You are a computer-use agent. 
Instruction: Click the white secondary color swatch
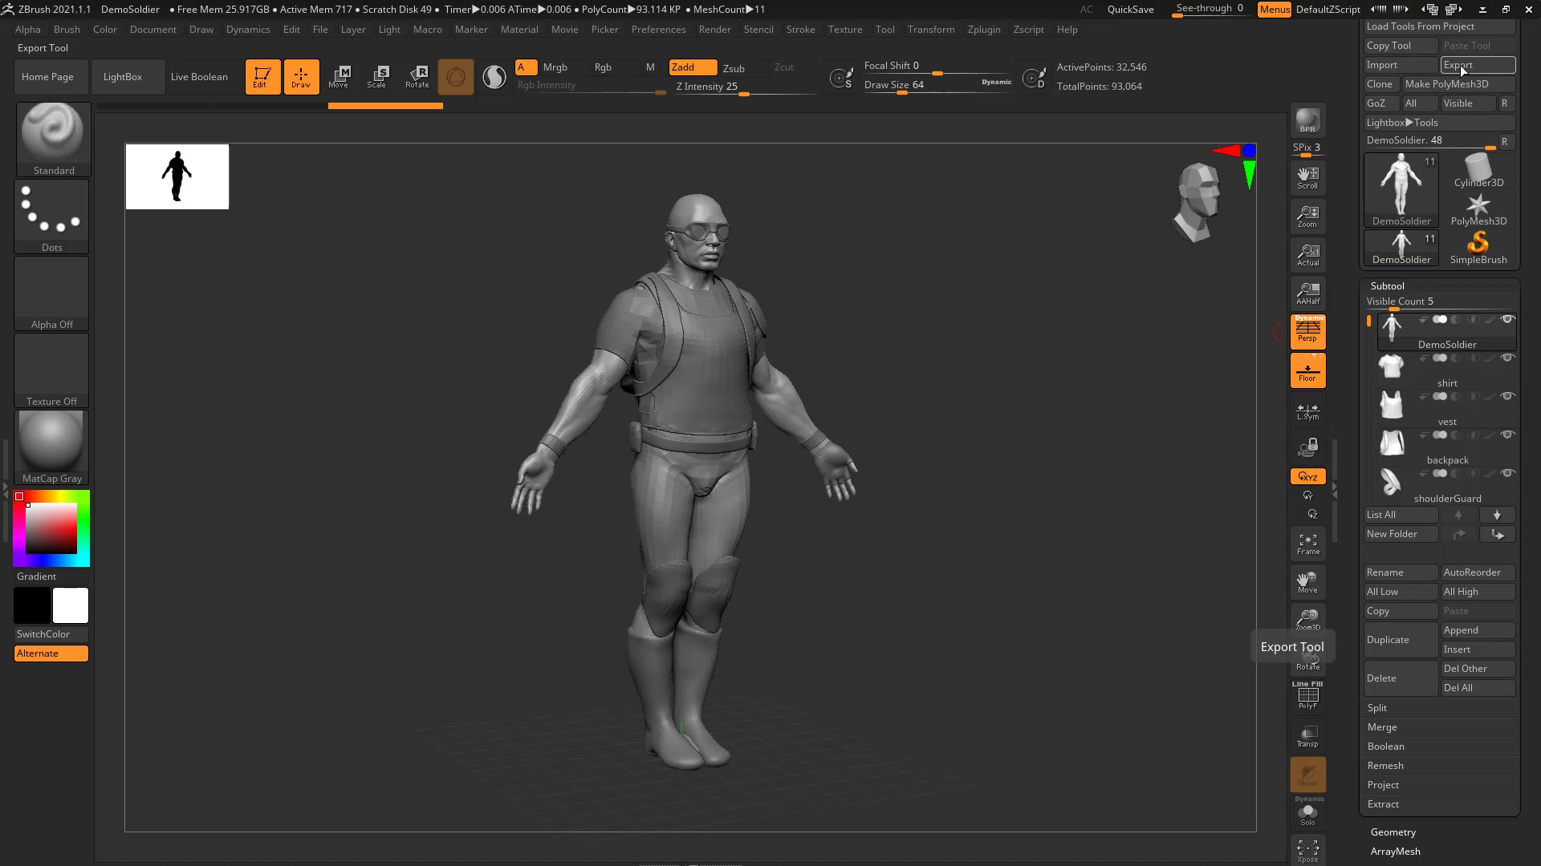click(71, 605)
